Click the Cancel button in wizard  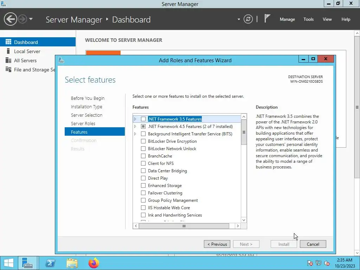click(313, 244)
